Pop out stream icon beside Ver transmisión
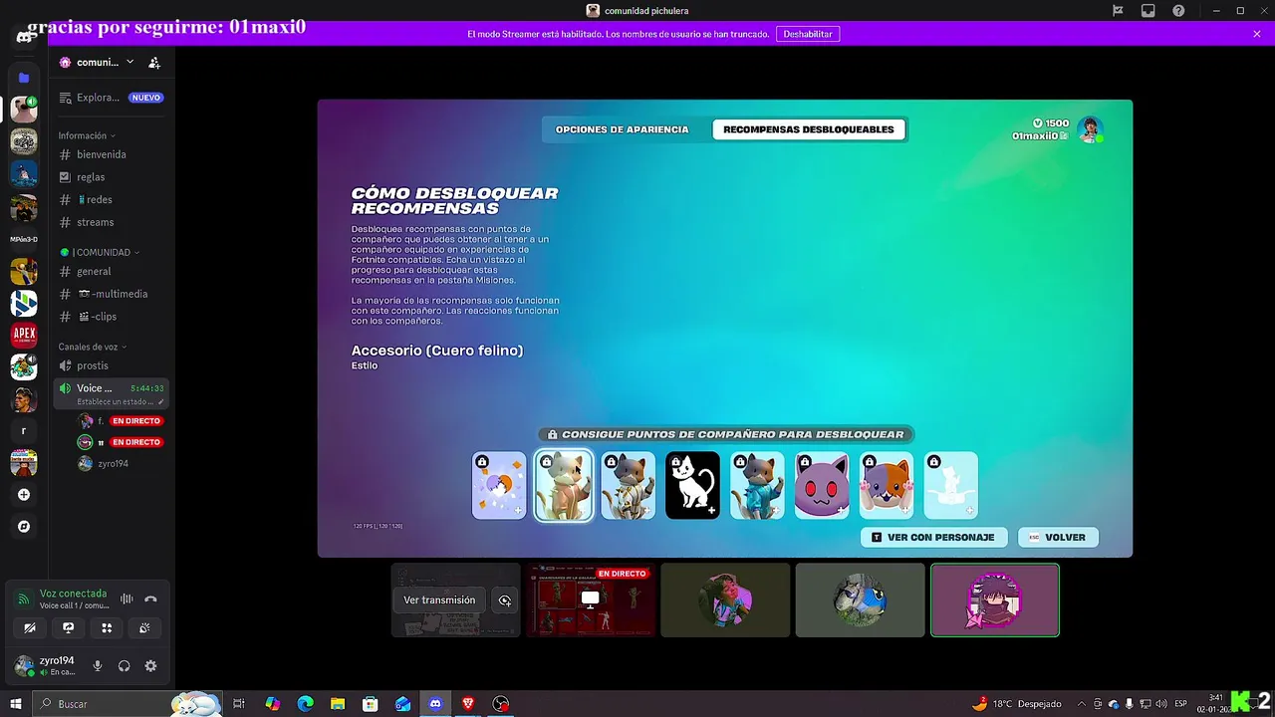This screenshot has width=1275, height=717. [505, 600]
